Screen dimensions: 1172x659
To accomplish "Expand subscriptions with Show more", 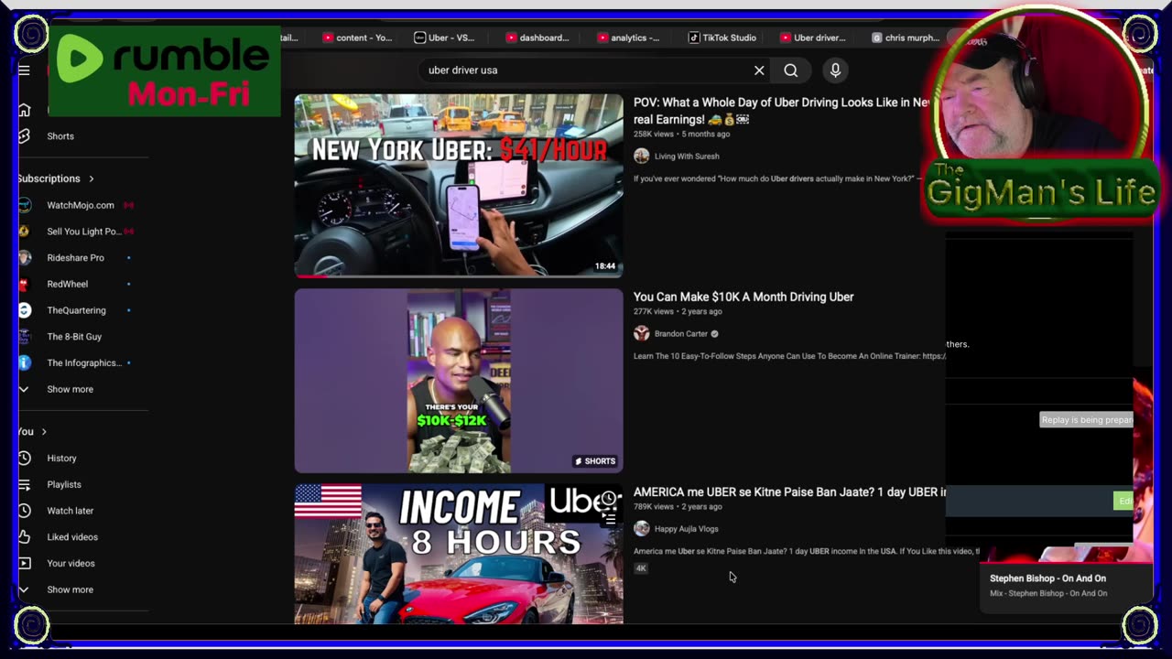I will [71, 389].
